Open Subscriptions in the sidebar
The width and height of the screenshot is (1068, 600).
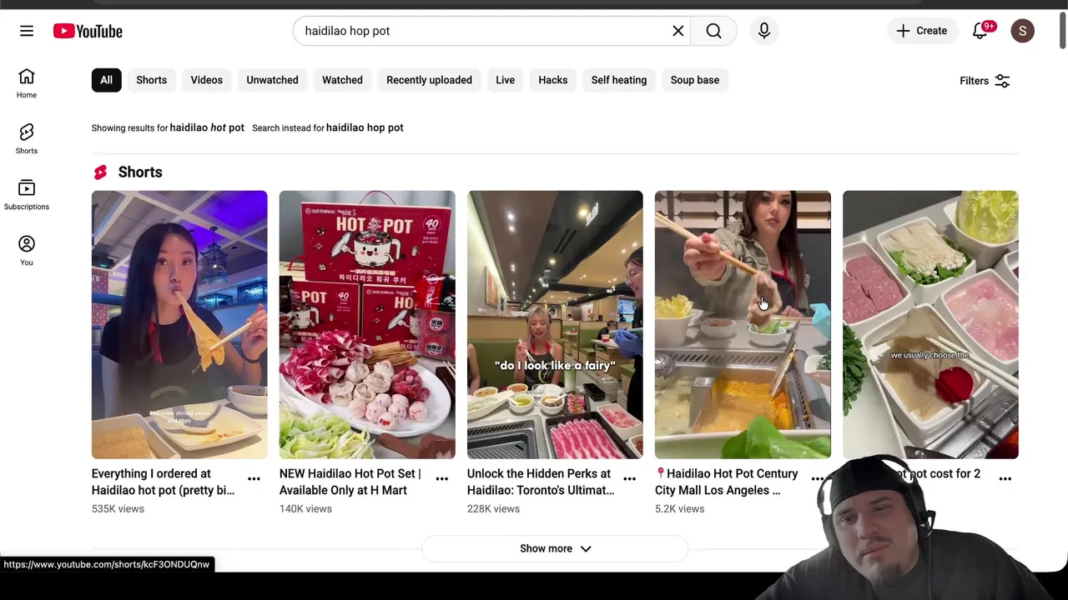27,195
